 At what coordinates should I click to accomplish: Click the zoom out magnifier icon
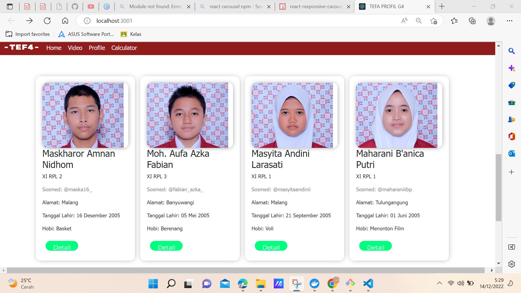pos(419,21)
